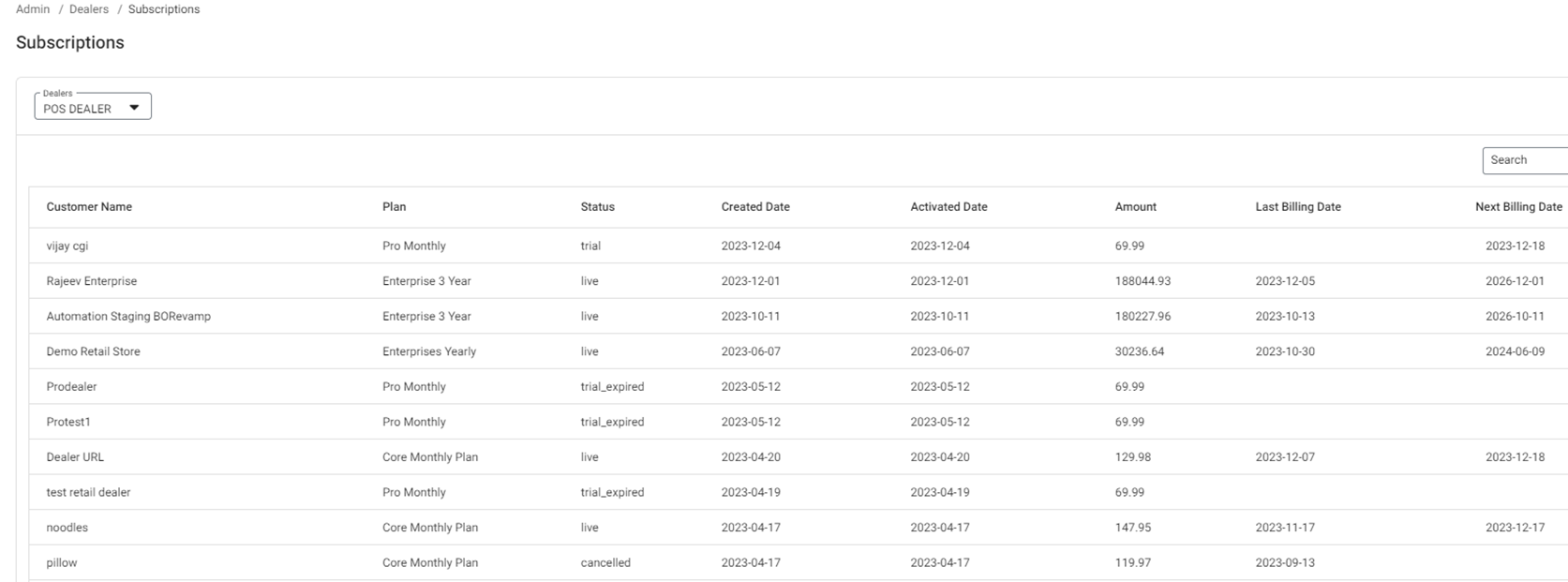The width and height of the screenshot is (1568, 582).
Task: Sort by Status column header
Action: click(597, 207)
